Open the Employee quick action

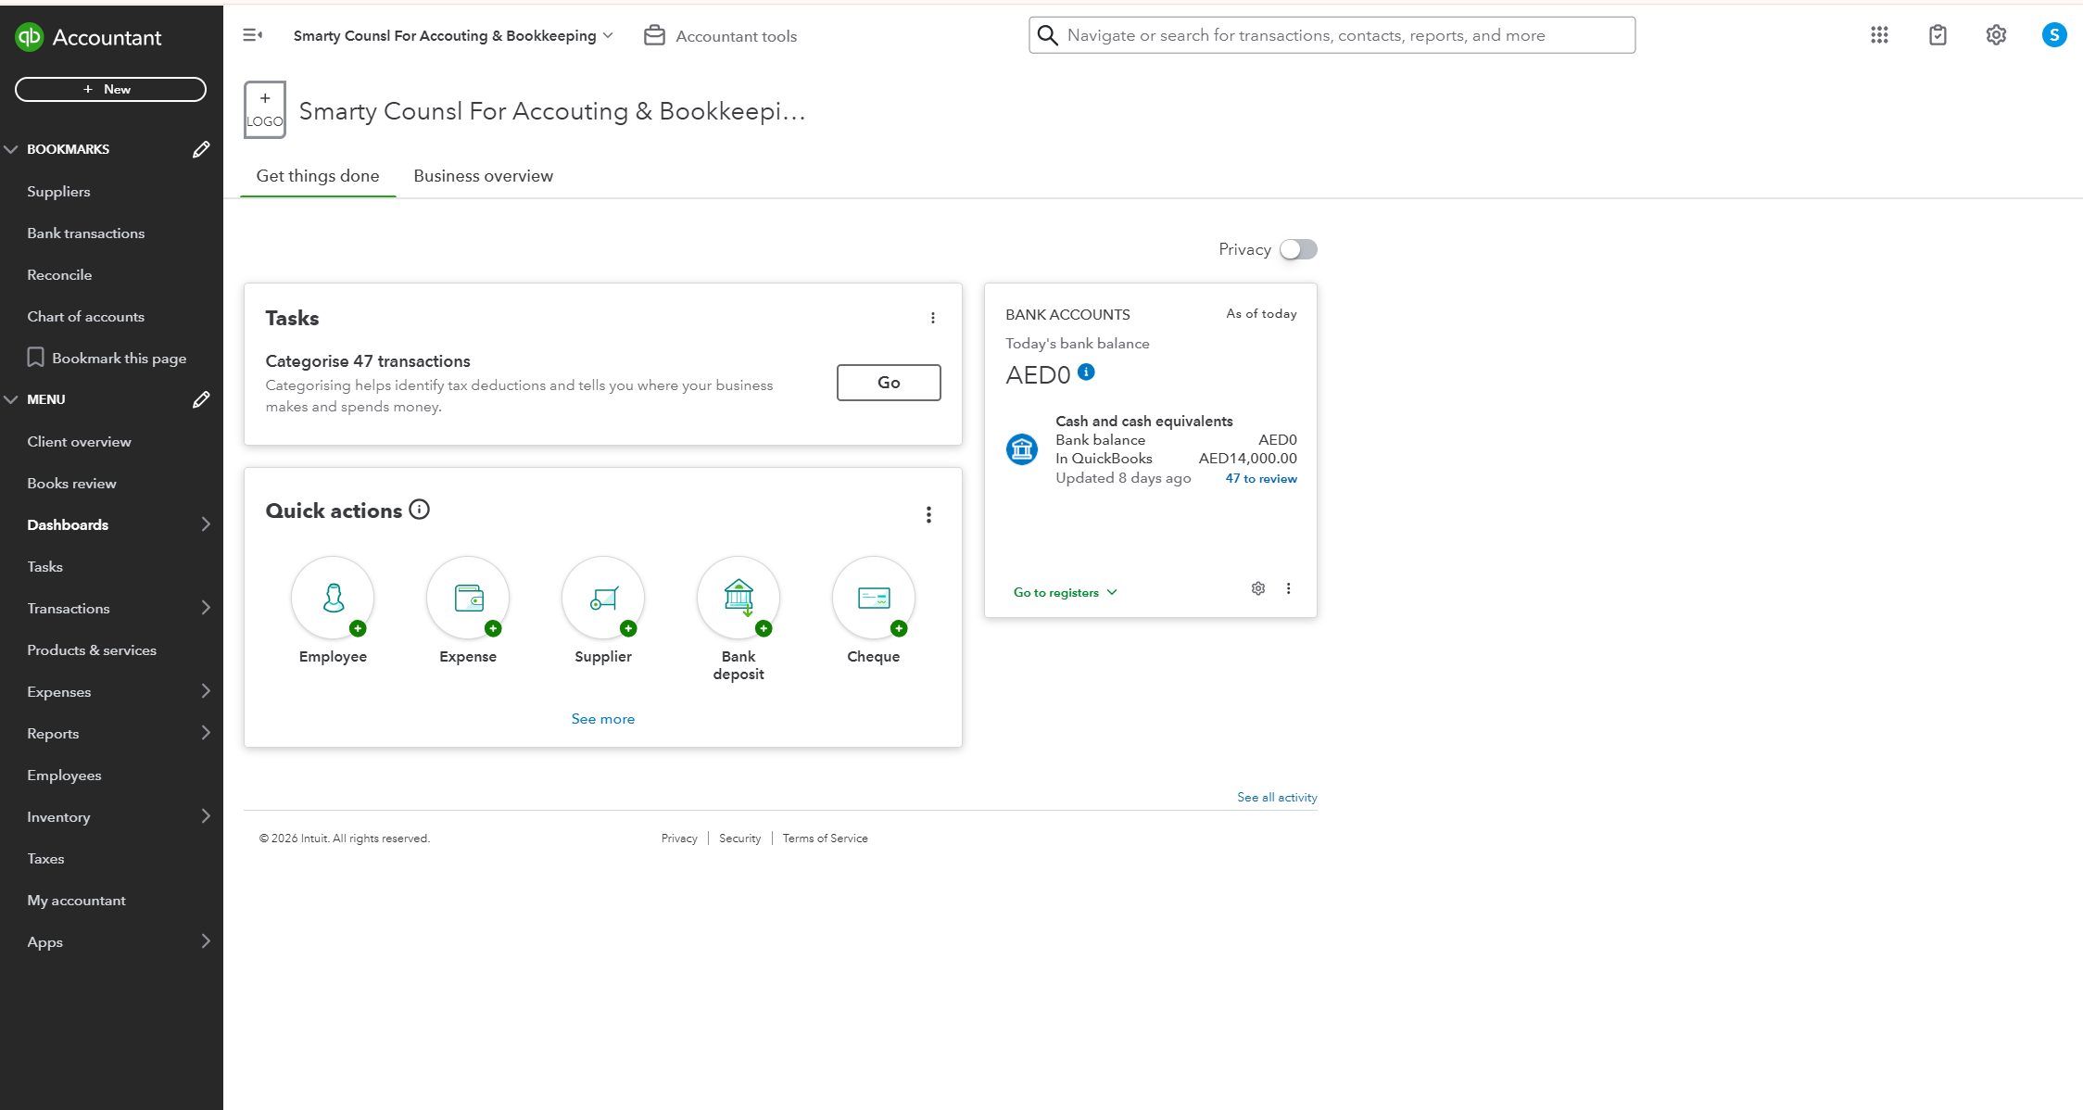coord(333,598)
